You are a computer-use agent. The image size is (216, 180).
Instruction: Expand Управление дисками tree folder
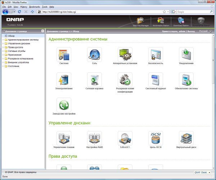(x=3, y=44)
